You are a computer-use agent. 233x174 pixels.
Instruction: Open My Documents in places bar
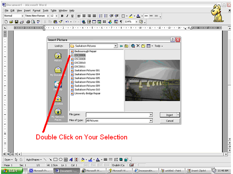click(x=58, y=72)
